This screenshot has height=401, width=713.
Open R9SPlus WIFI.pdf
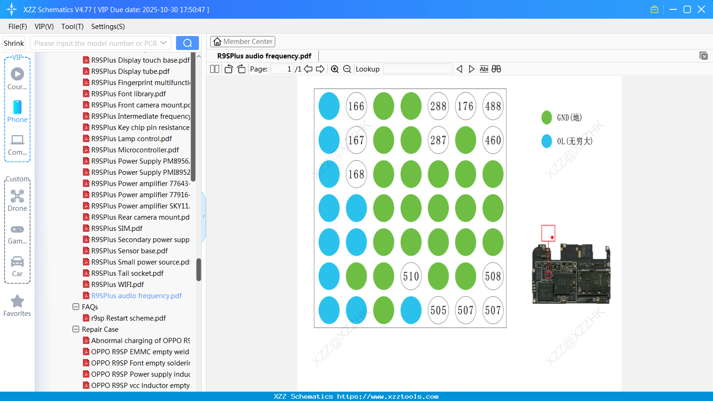pos(113,285)
